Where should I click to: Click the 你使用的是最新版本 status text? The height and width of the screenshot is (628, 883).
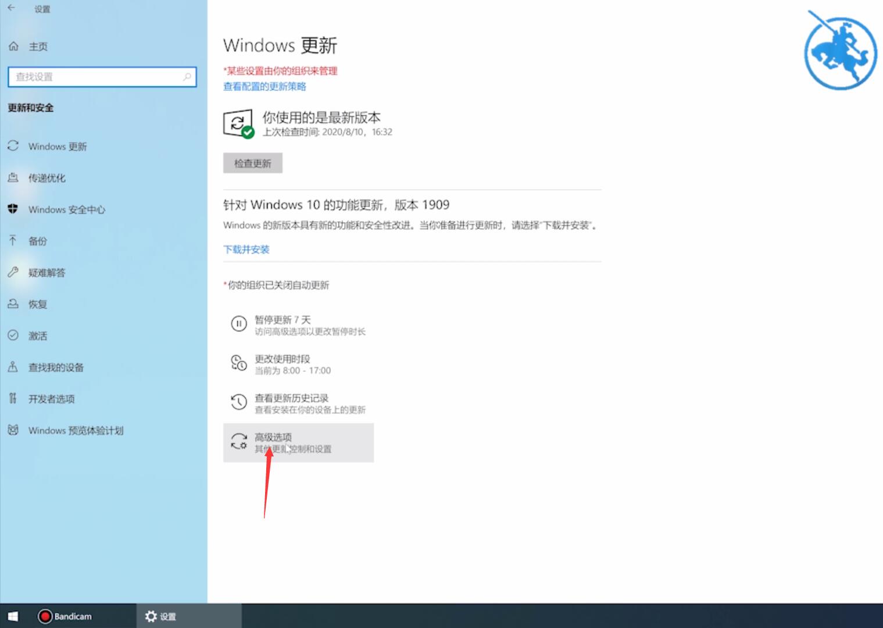(x=321, y=117)
